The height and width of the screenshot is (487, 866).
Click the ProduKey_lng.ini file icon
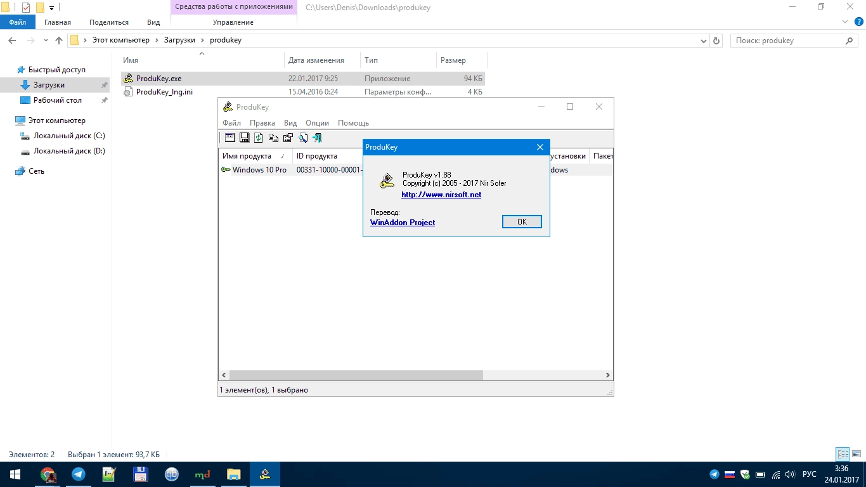point(128,92)
